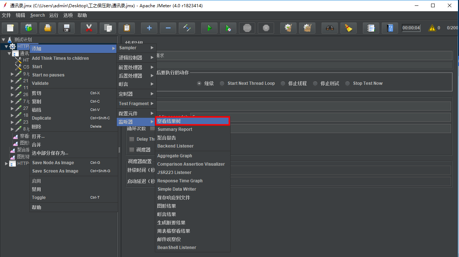Choose 用表格察看结果 listener
The image size is (459, 257).
tap(193, 231)
